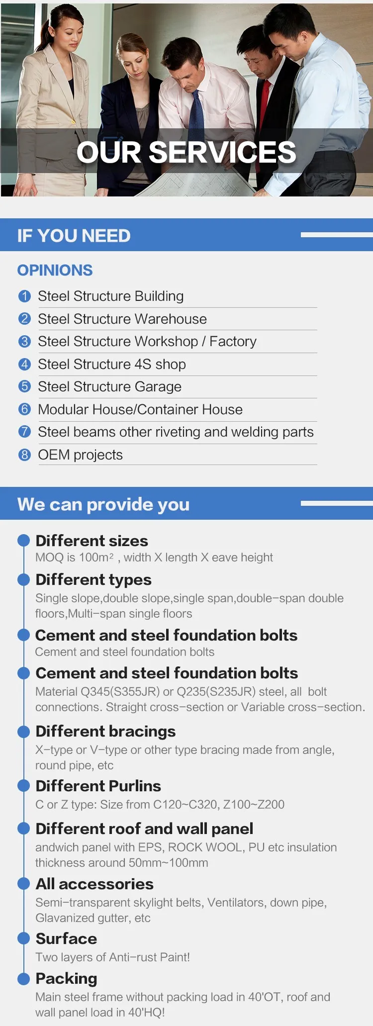
Task: Select number 7 icon beside Steel beams
Action: [x=24, y=432]
